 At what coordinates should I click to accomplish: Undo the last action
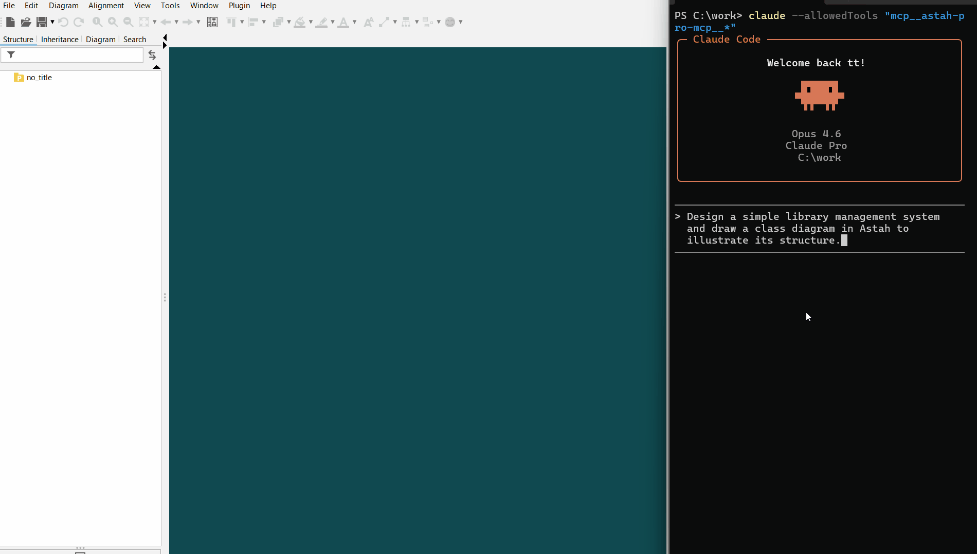(63, 22)
